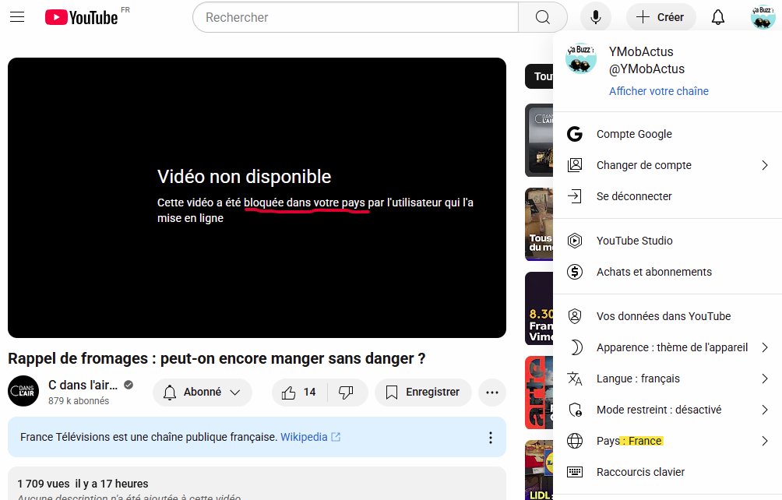Choose Se déconnecter

coord(668,196)
